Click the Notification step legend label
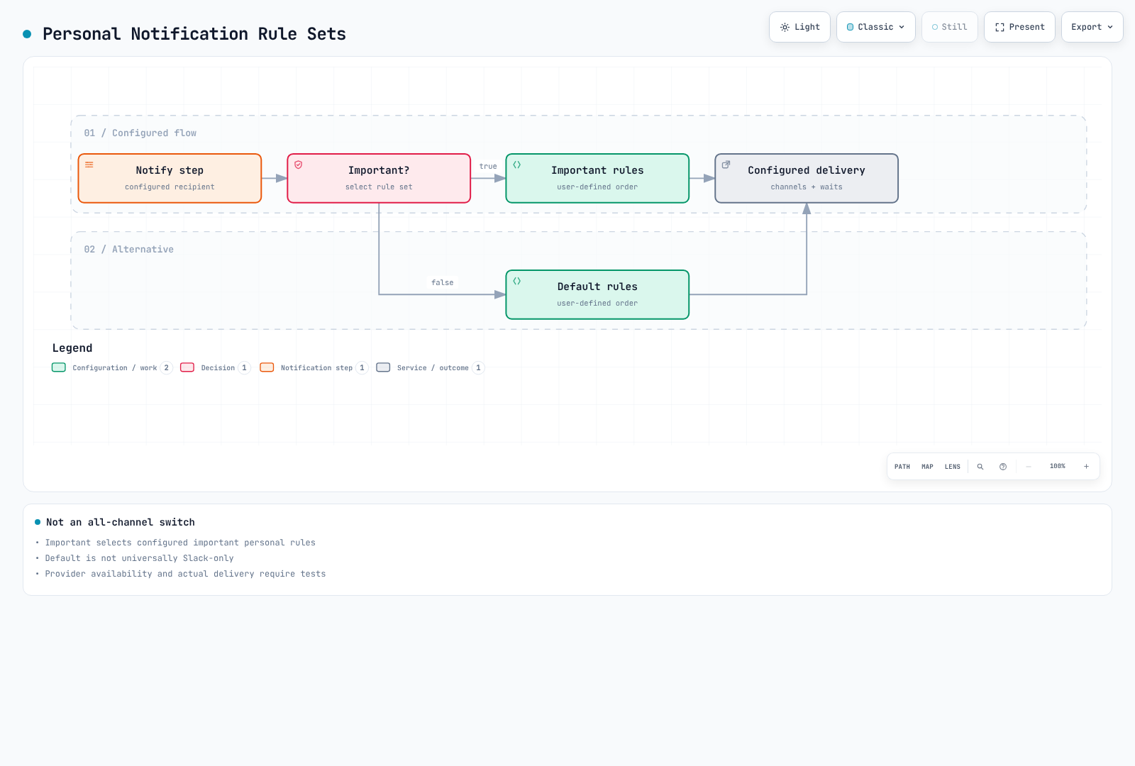This screenshot has height=766, width=1135. coord(316,368)
